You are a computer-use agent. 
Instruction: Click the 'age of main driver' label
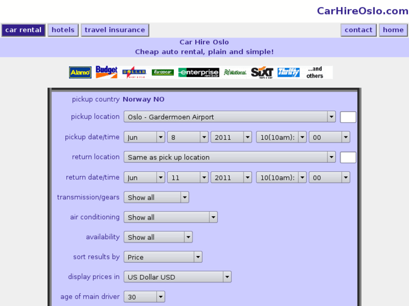[90, 296]
